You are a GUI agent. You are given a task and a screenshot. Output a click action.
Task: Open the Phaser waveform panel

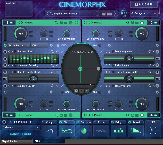click(x=101, y=131)
